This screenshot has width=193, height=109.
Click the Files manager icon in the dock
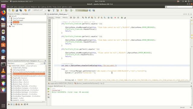(3, 25)
